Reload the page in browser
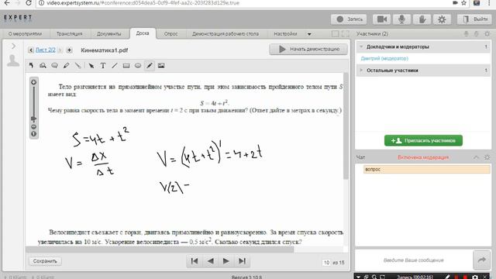The image size is (496, 279). tap(28, 3)
